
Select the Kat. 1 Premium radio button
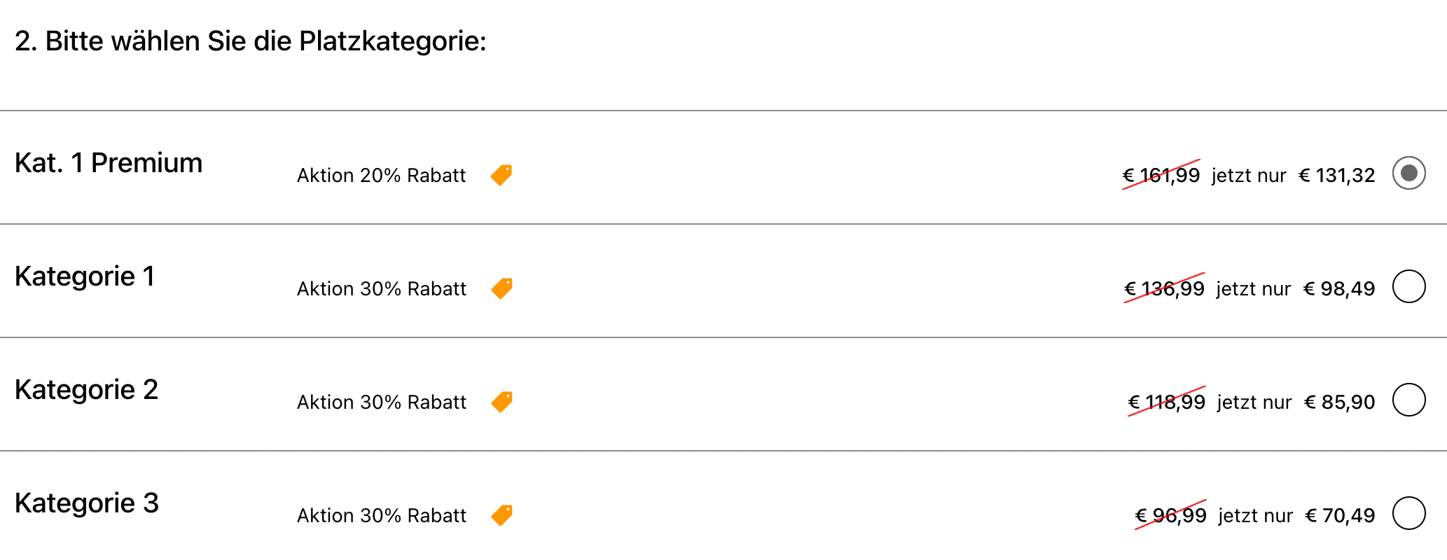(1408, 173)
